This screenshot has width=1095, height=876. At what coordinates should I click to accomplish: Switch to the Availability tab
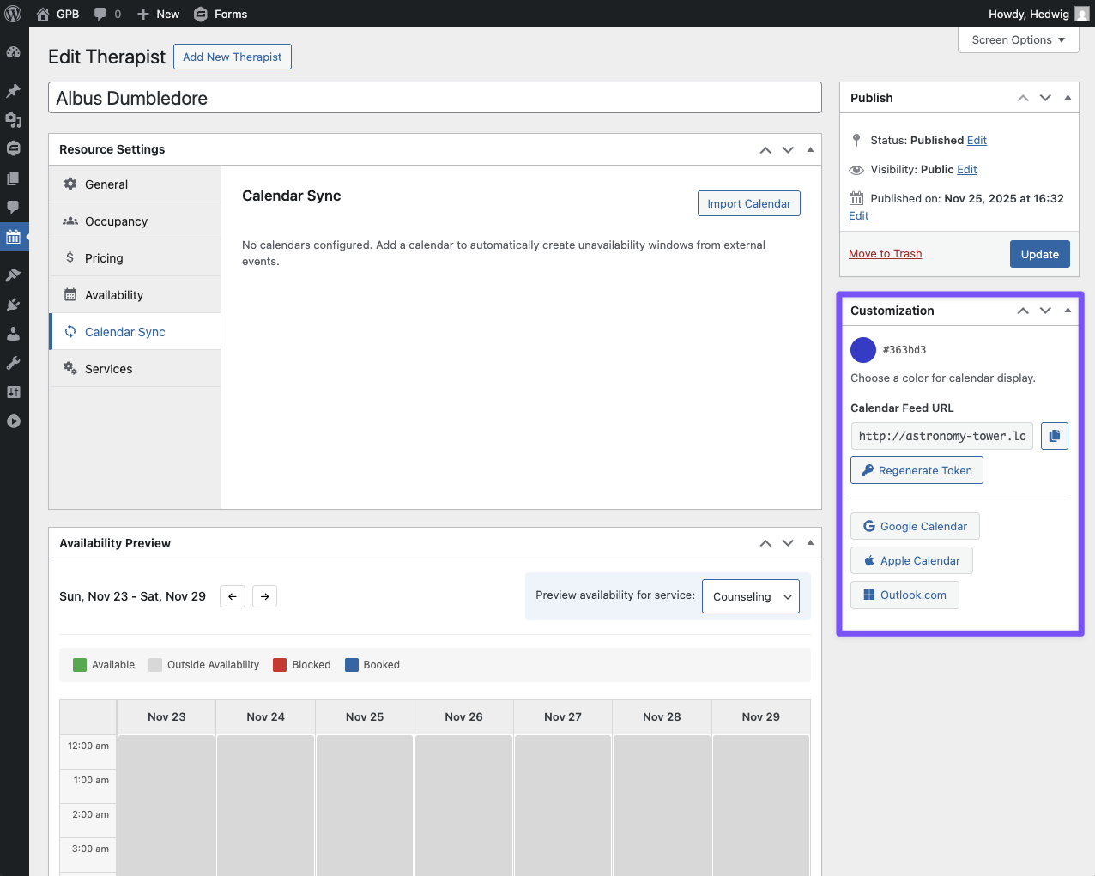point(114,295)
